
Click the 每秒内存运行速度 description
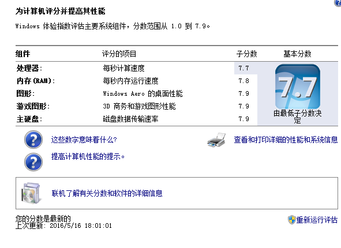pyautogui.click(x=131, y=81)
